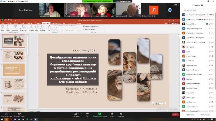Image resolution: width=216 pixels, height=121 pixels.
Task: Expand audio options arrow next to headphones
Action: (x=12, y=114)
